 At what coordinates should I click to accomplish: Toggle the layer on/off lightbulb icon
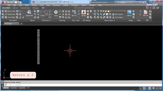pyautogui.click(x=101, y=11)
